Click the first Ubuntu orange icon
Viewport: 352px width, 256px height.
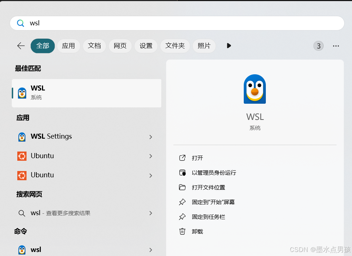[22, 156]
